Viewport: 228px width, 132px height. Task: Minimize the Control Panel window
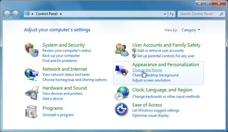click(x=199, y=3)
